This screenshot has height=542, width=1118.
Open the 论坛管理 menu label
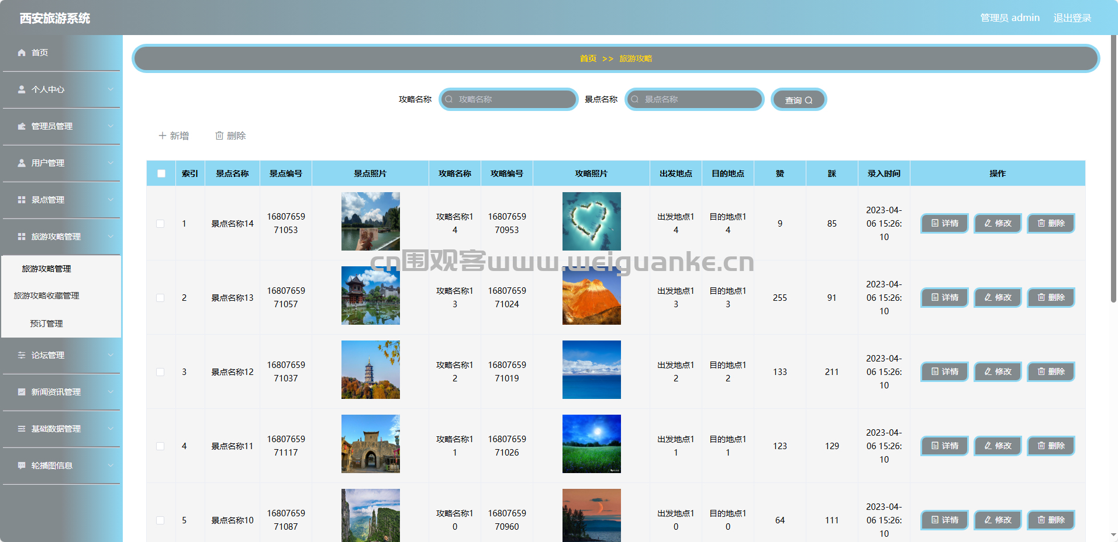pyautogui.click(x=48, y=355)
